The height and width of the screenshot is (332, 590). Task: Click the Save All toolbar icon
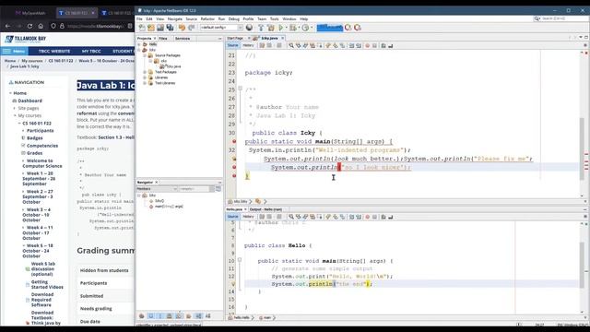pyautogui.click(x=170, y=28)
